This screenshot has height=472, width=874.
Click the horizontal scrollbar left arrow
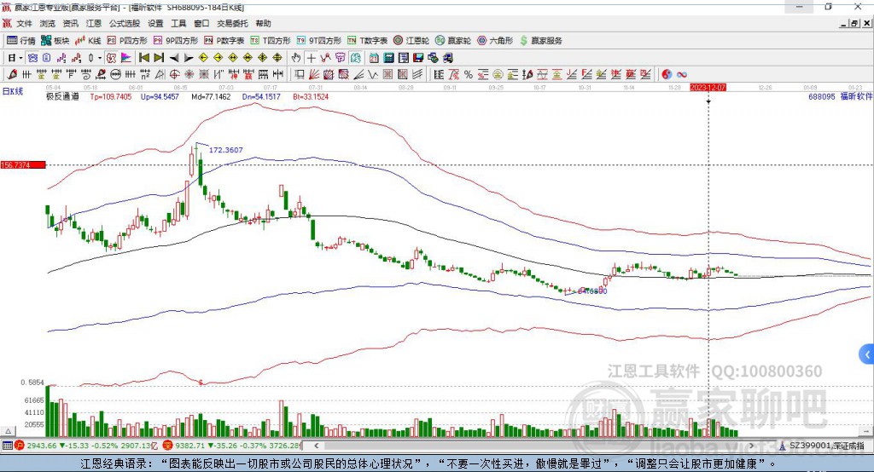317,446
